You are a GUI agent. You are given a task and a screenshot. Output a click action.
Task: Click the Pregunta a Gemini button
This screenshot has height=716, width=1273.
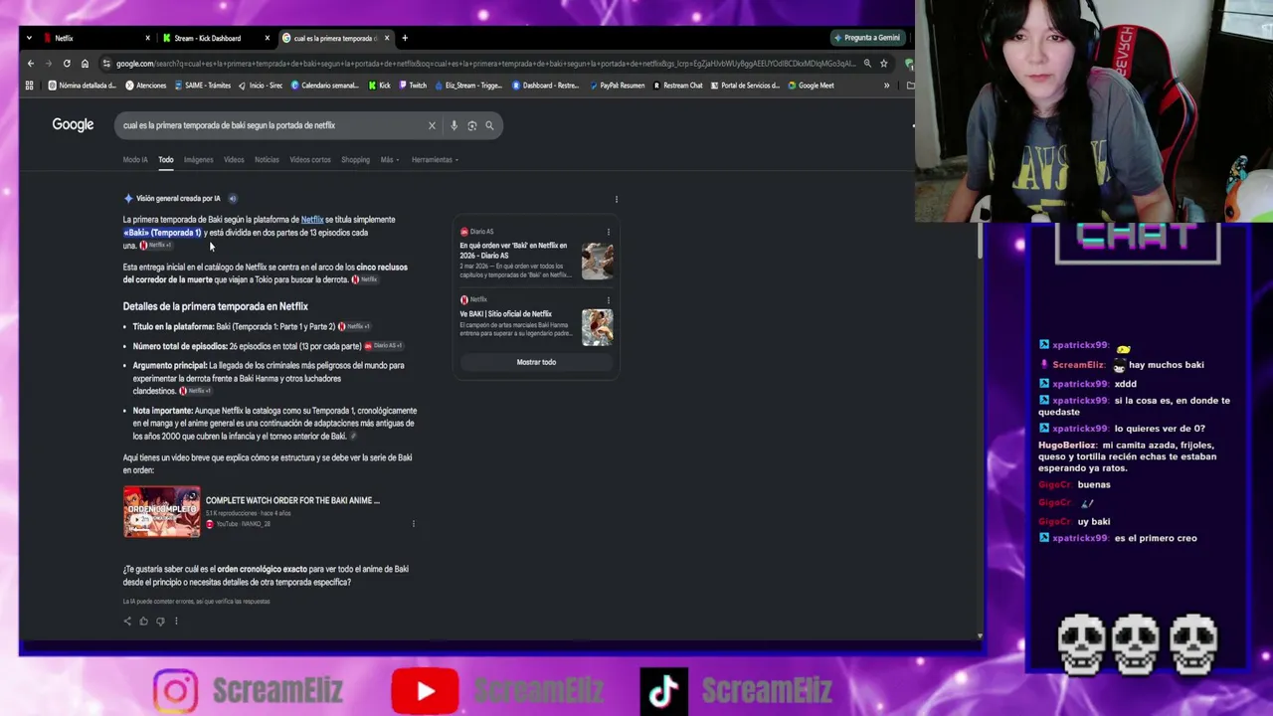point(867,38)
